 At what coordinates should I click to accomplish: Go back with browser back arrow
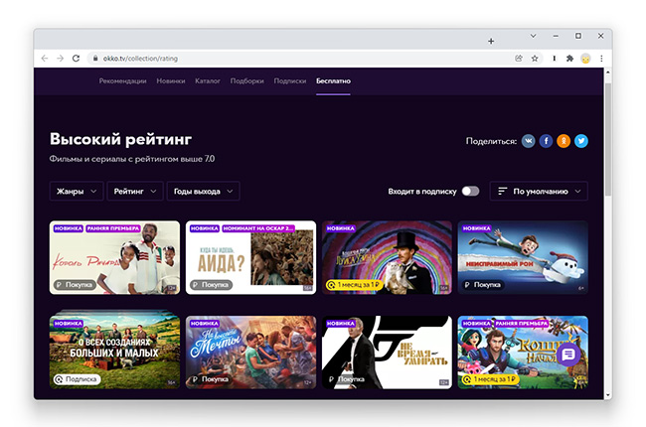[x=45, y=59]
